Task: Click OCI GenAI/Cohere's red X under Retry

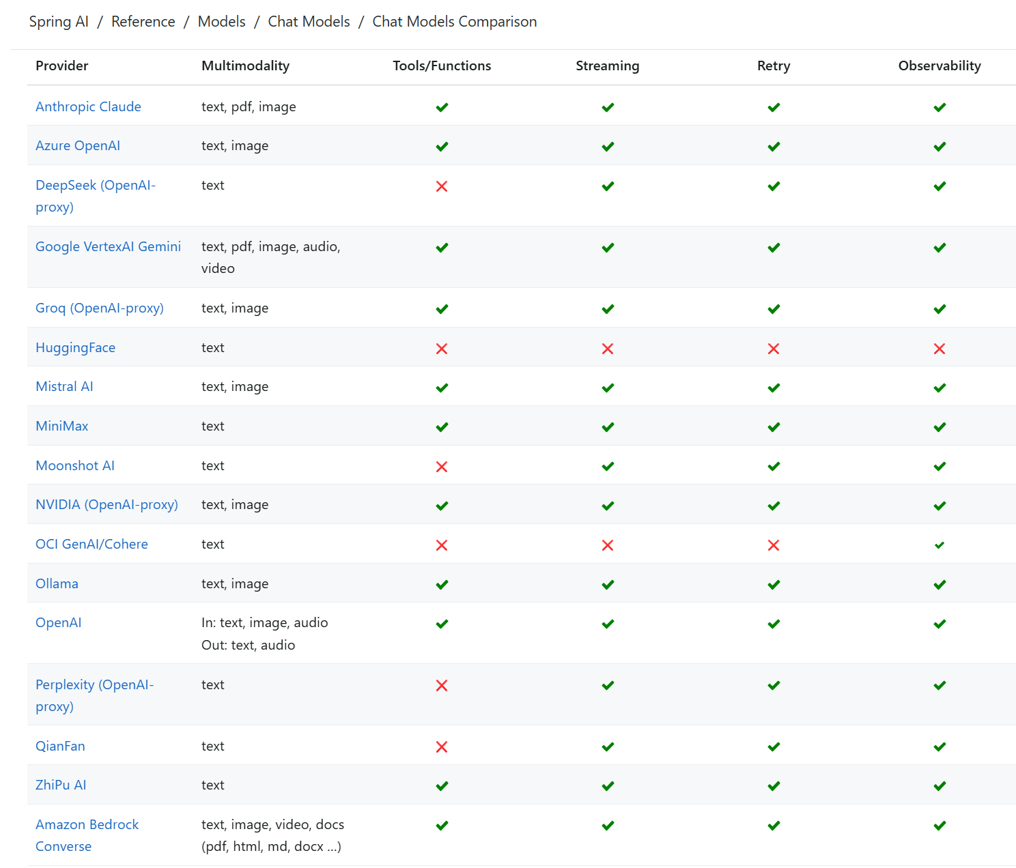Action: (x=774, y=545)
